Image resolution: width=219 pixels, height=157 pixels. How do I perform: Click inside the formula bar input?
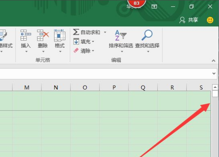tap(105, 74)
